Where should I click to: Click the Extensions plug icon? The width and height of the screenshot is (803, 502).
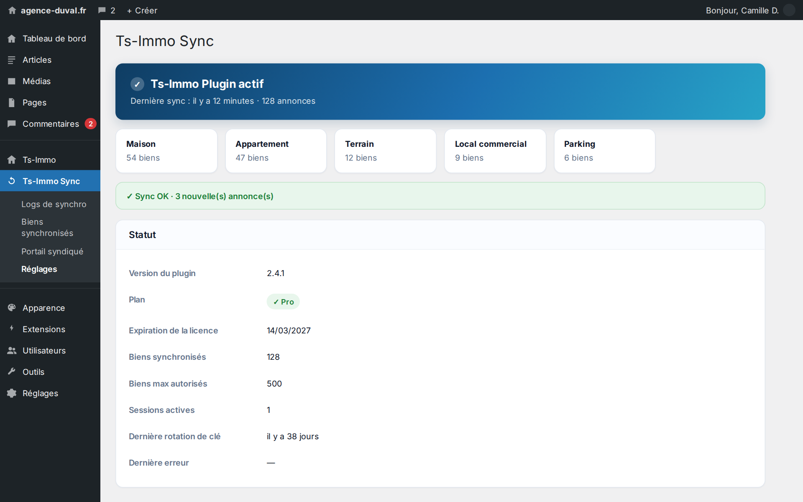tap(12, 329)
